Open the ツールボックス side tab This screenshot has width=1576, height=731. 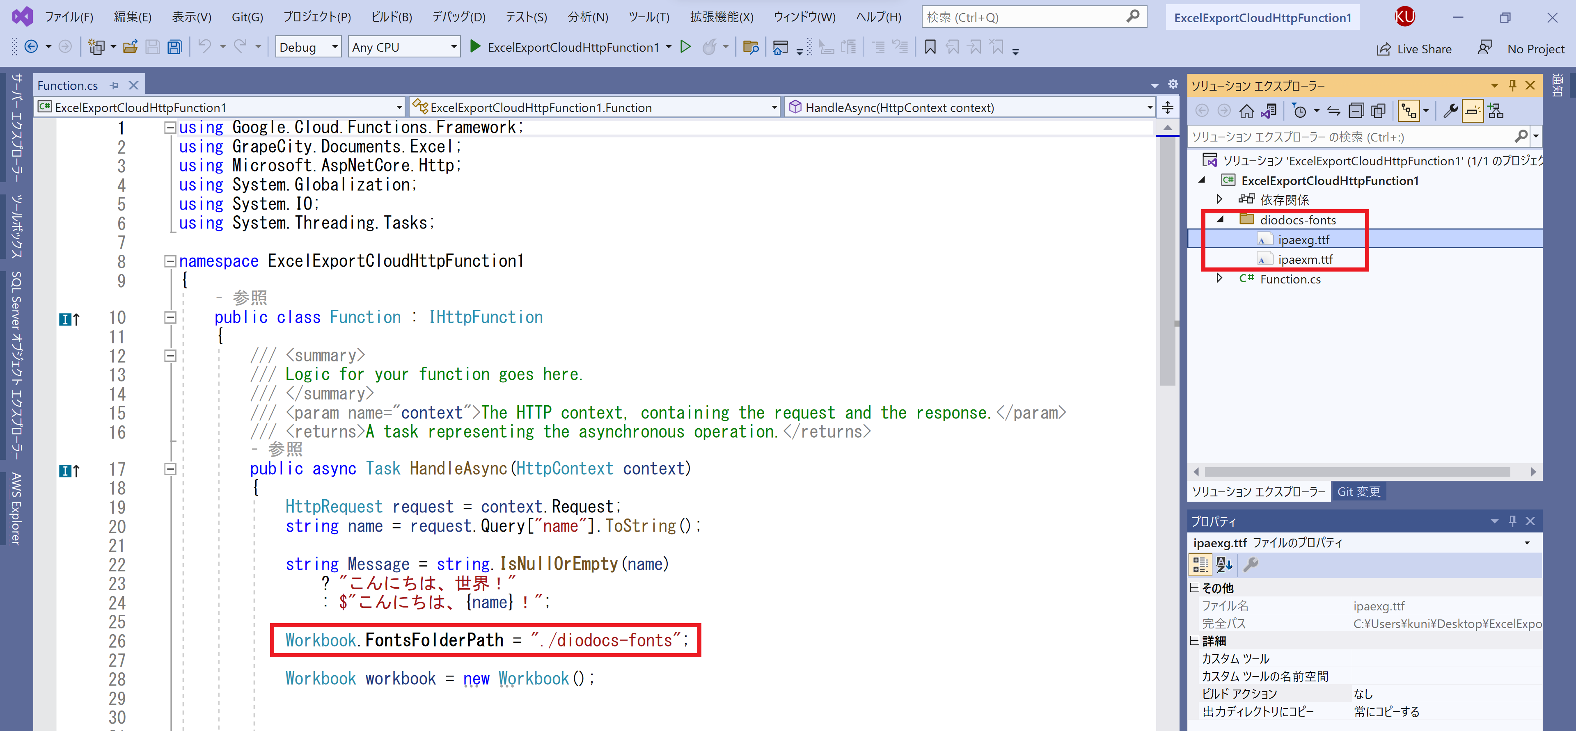click(x=16, y=226)
